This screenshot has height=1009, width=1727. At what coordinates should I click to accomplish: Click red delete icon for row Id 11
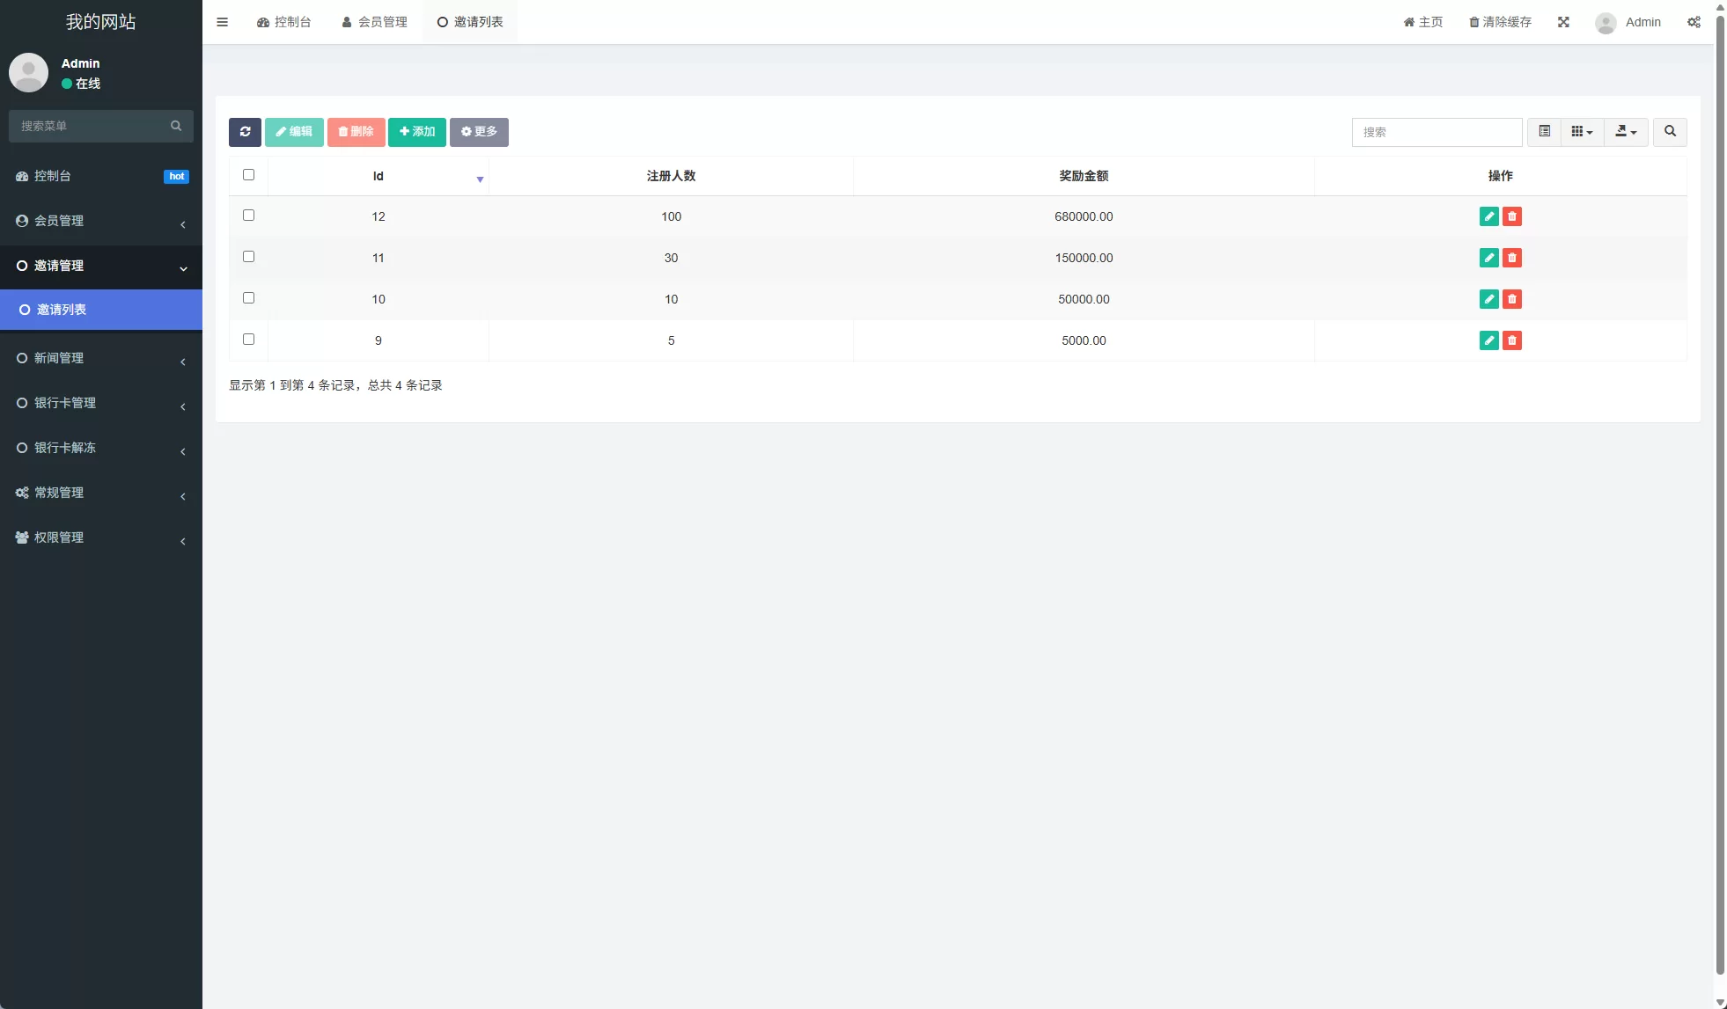click(x=1511, y=258)
